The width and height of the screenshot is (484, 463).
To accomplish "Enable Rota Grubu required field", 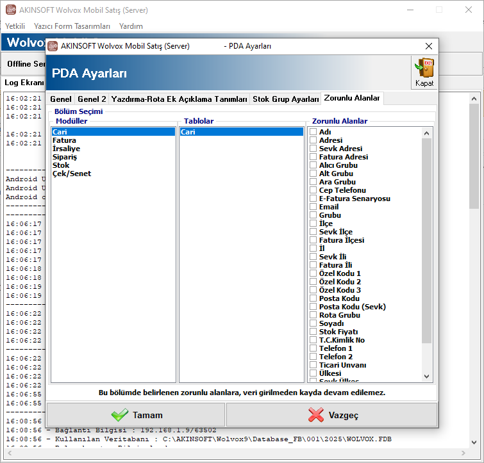I will (313, 314).
